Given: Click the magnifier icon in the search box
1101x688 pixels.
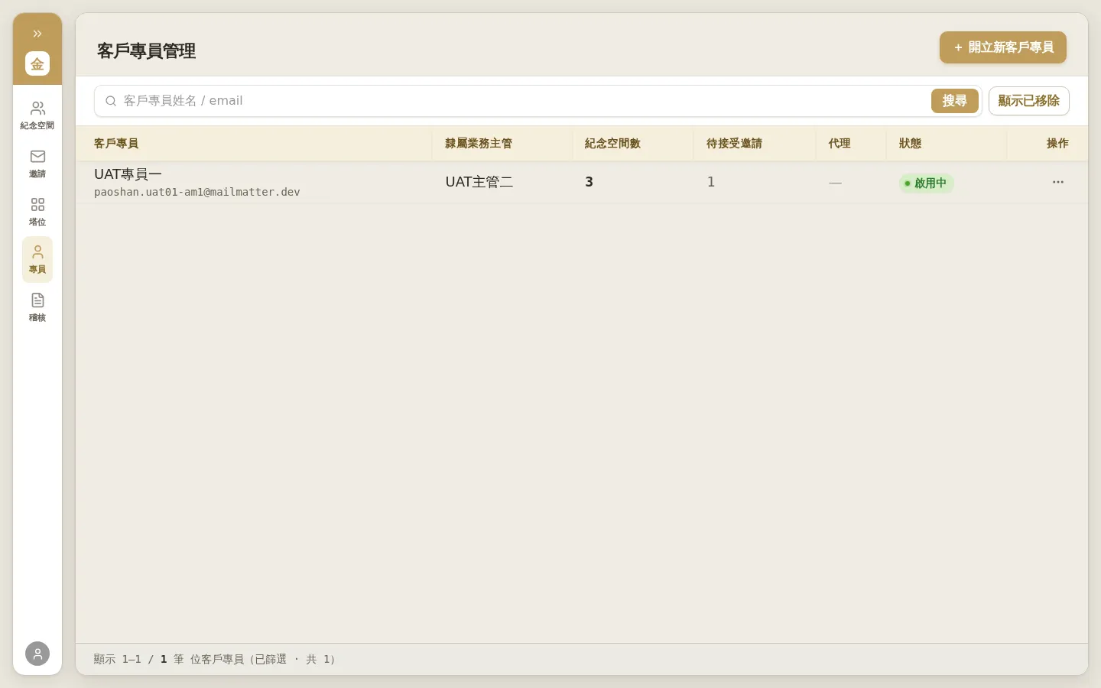Looking at the screenshot, I should click(x=111, y=101).
